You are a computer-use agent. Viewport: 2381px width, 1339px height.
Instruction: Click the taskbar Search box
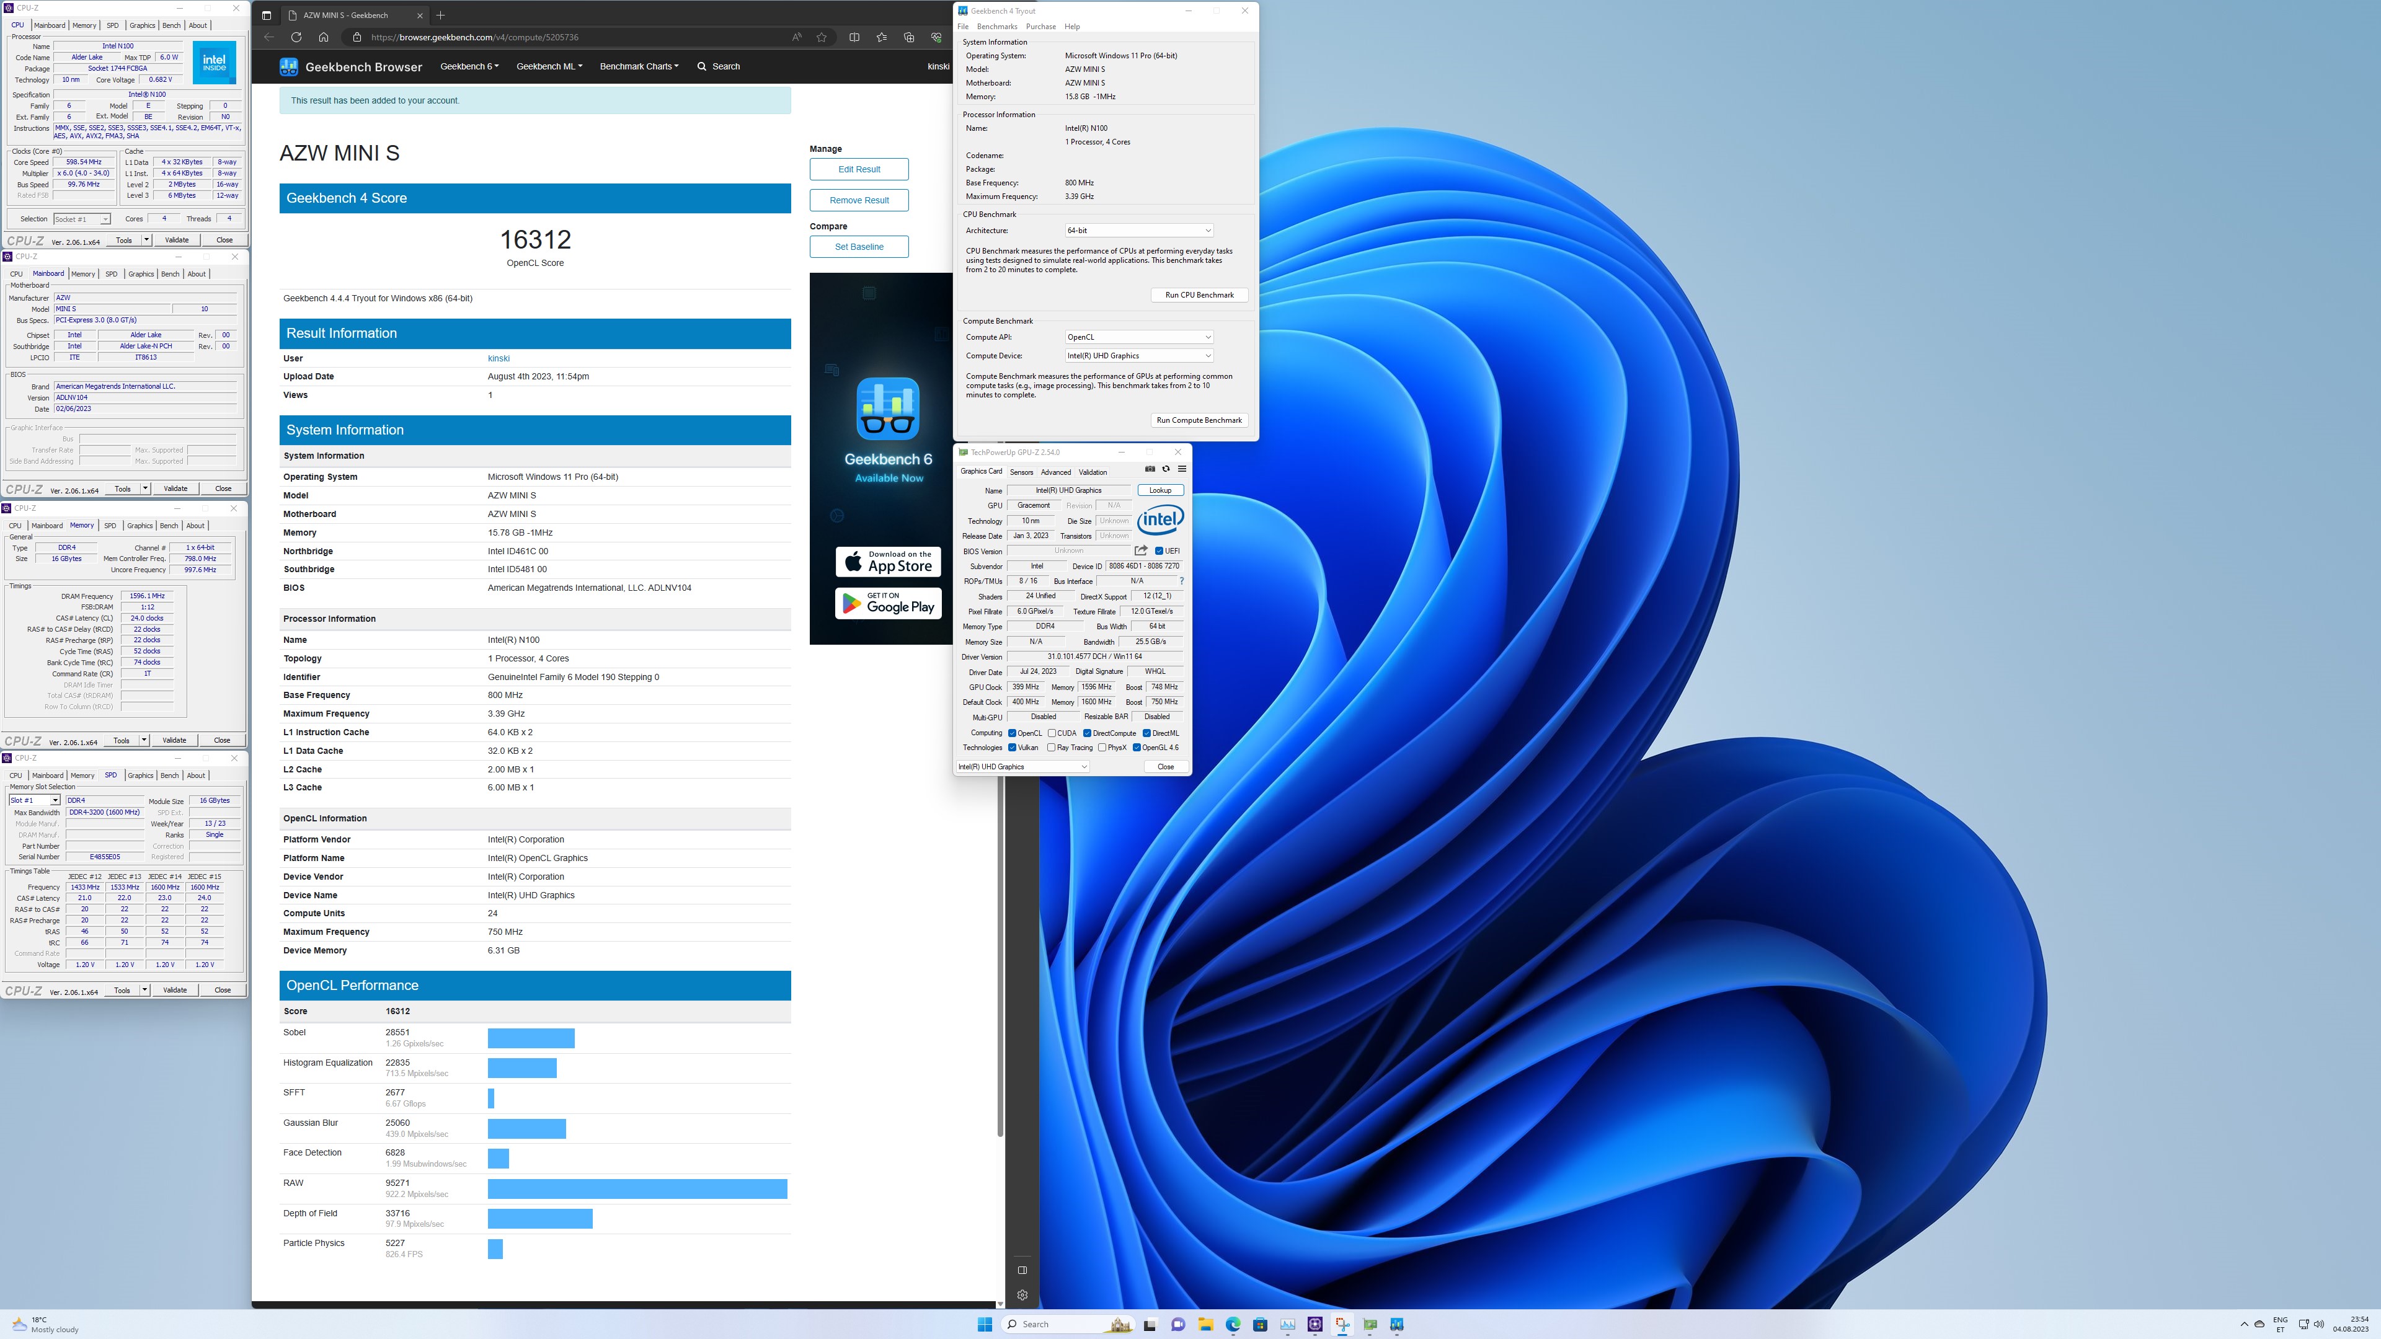coord(1068,1324)
